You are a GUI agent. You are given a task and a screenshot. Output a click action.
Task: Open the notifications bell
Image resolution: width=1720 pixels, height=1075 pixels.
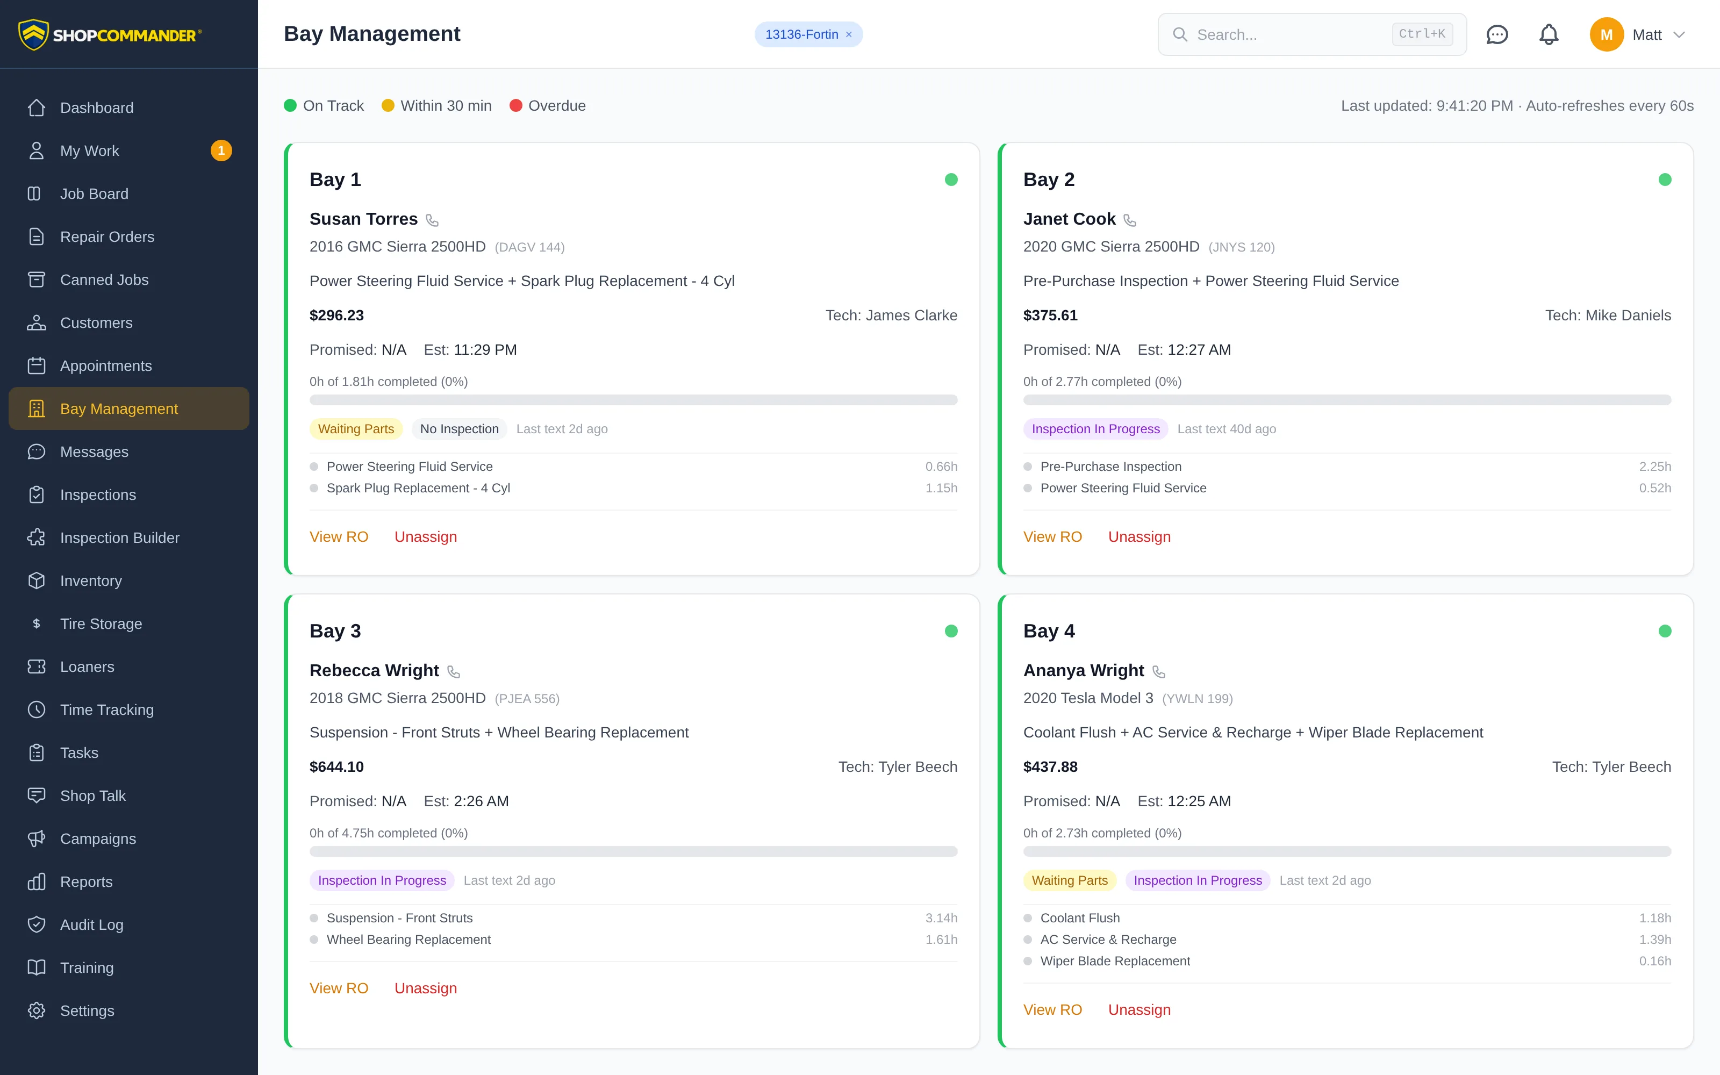pos(1549,34)
